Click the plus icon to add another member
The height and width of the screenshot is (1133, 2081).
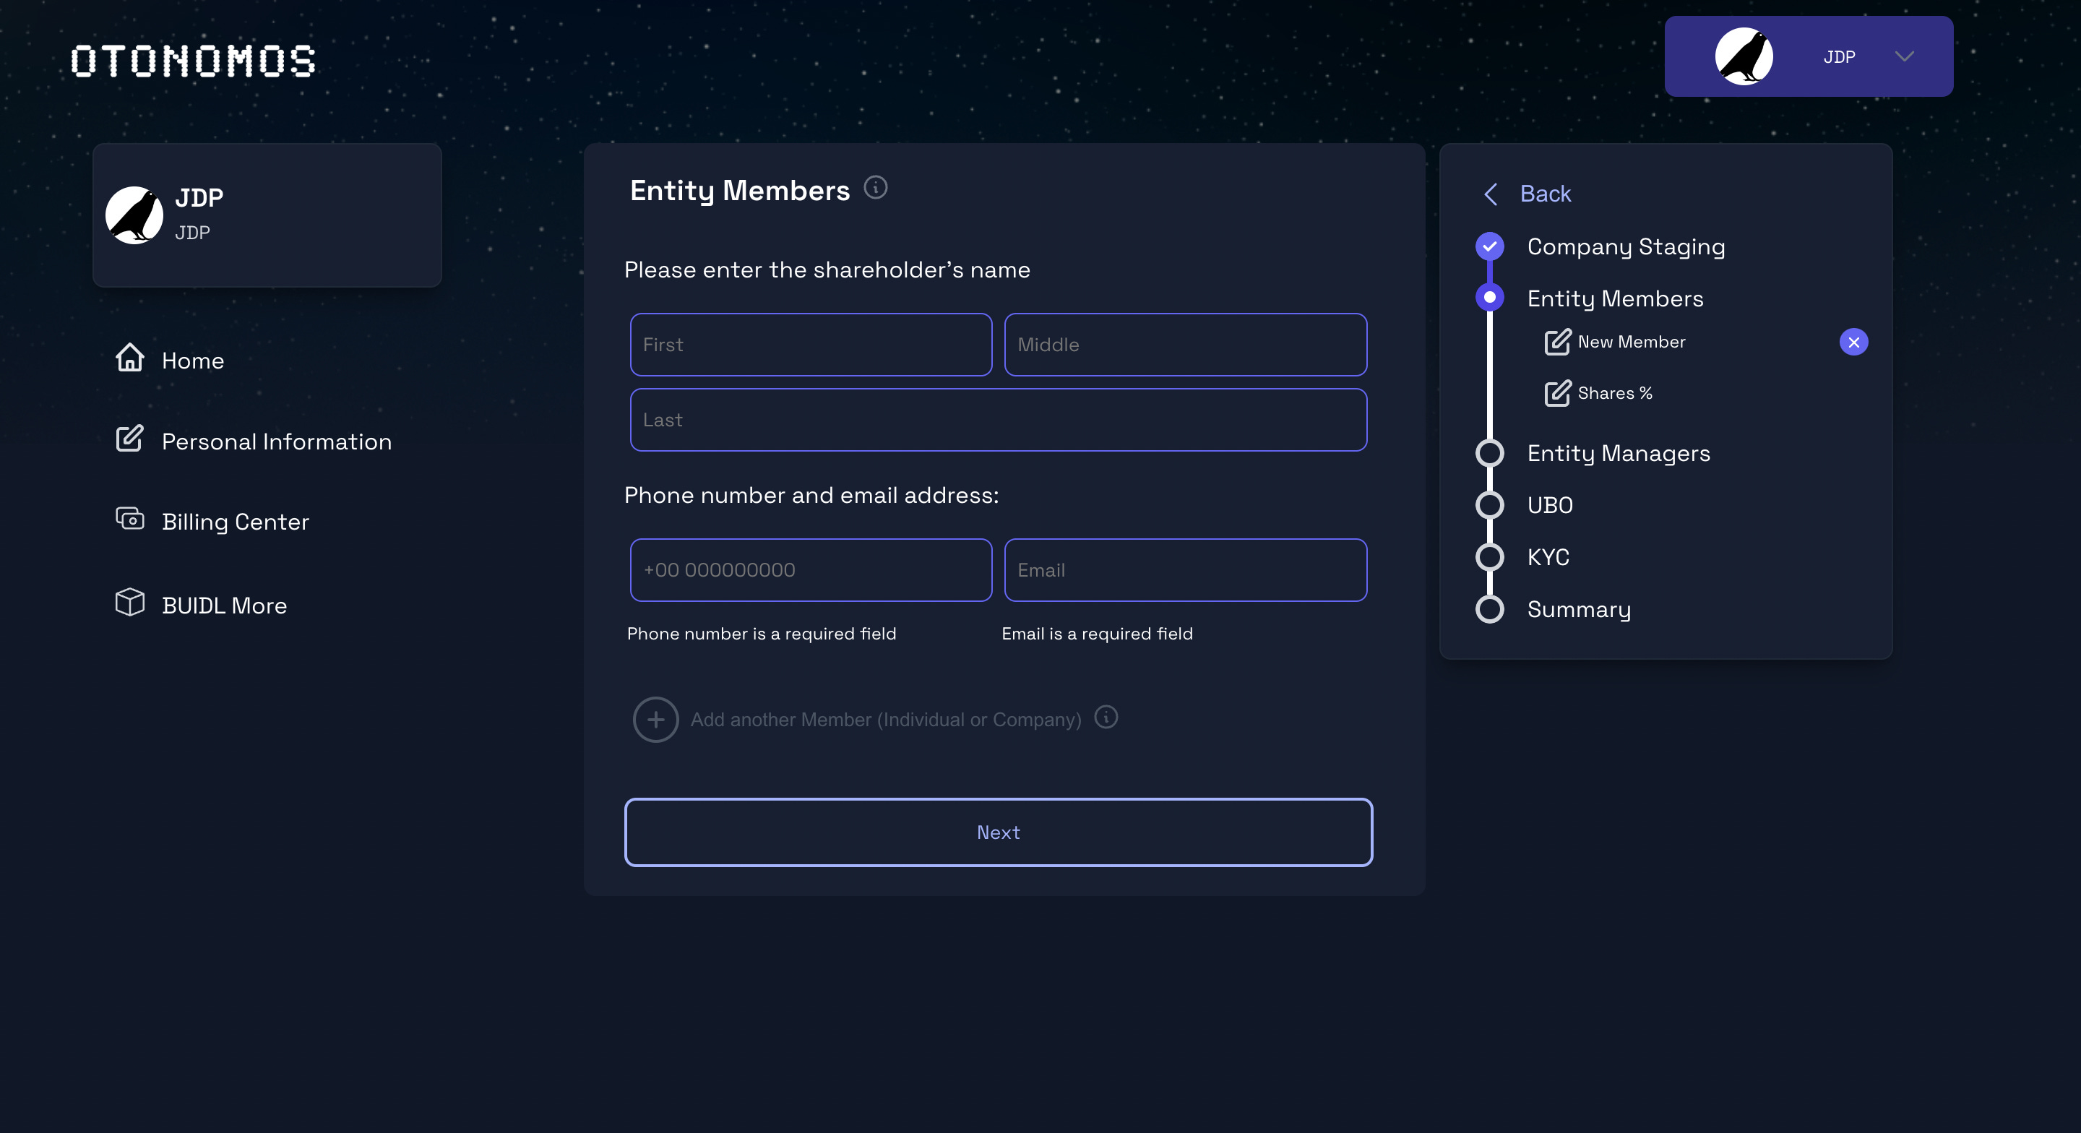click(x=655, y=719)
